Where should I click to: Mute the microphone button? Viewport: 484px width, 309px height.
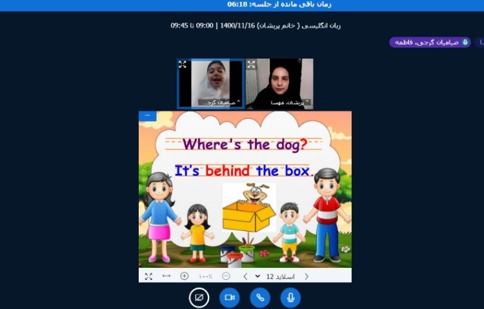click(x=290, y=297)
